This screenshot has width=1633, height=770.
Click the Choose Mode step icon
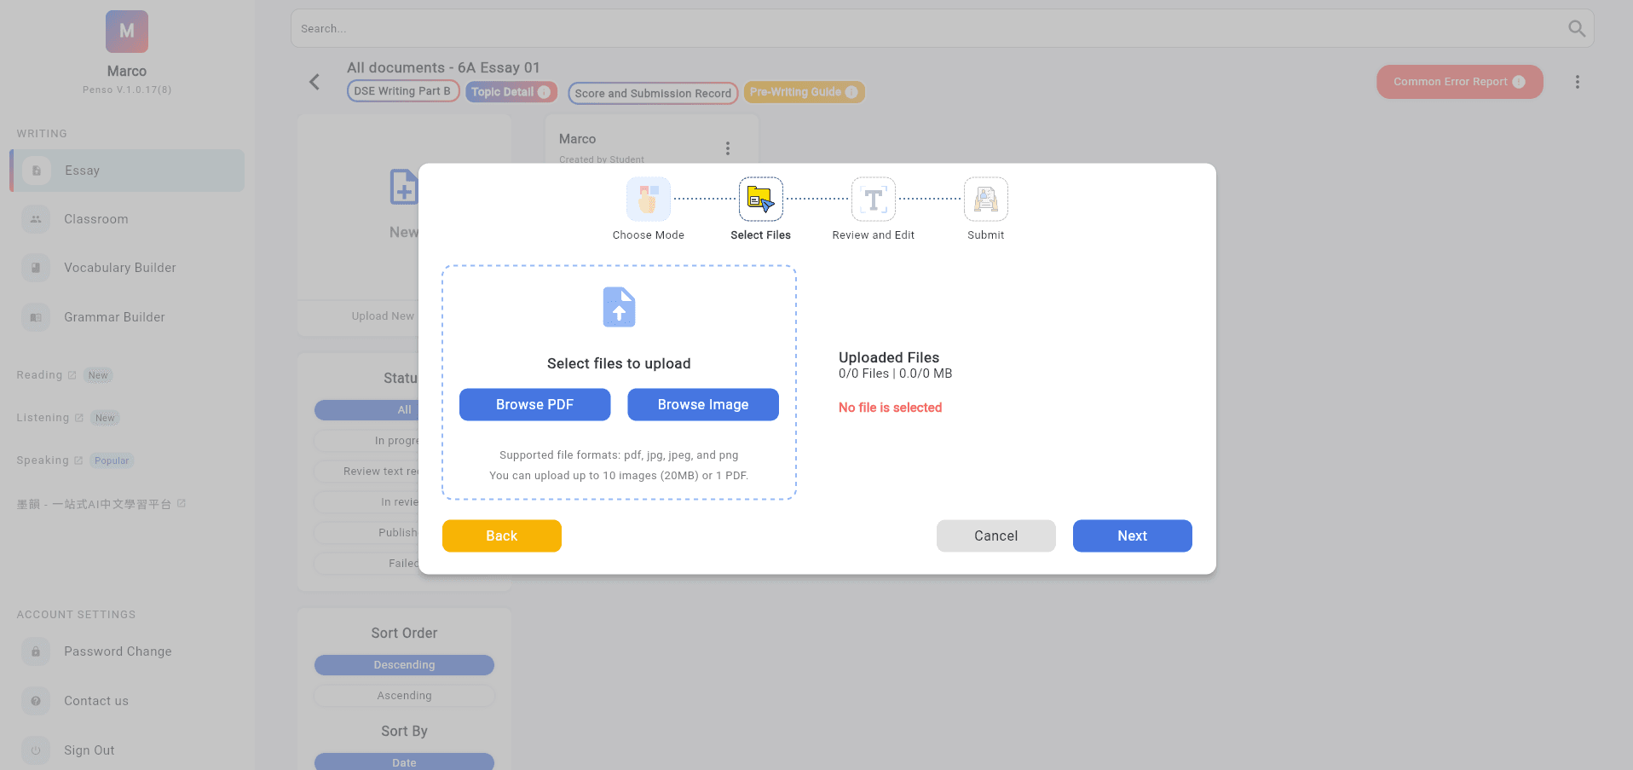[x=648, y=200]
